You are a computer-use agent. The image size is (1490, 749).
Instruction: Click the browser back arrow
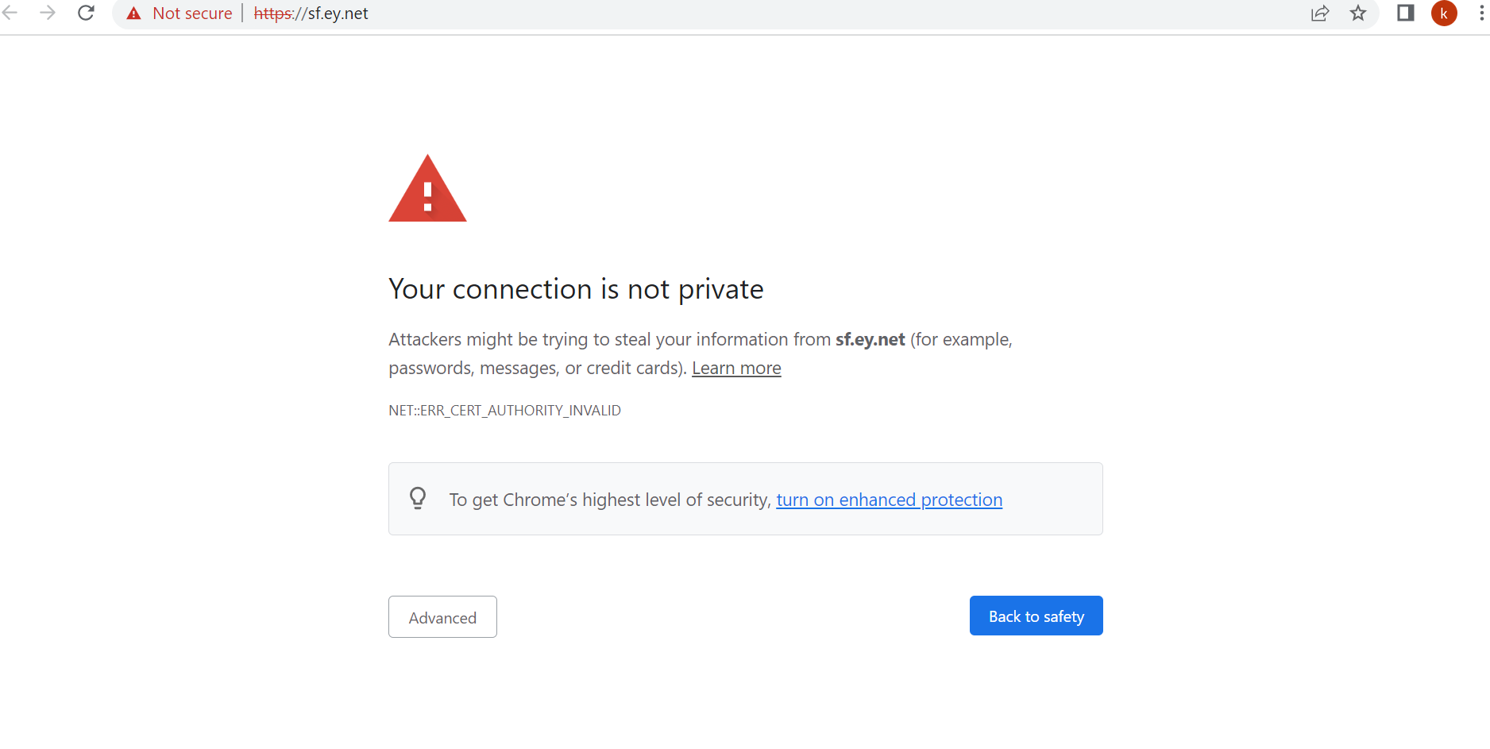coord(10,13)
